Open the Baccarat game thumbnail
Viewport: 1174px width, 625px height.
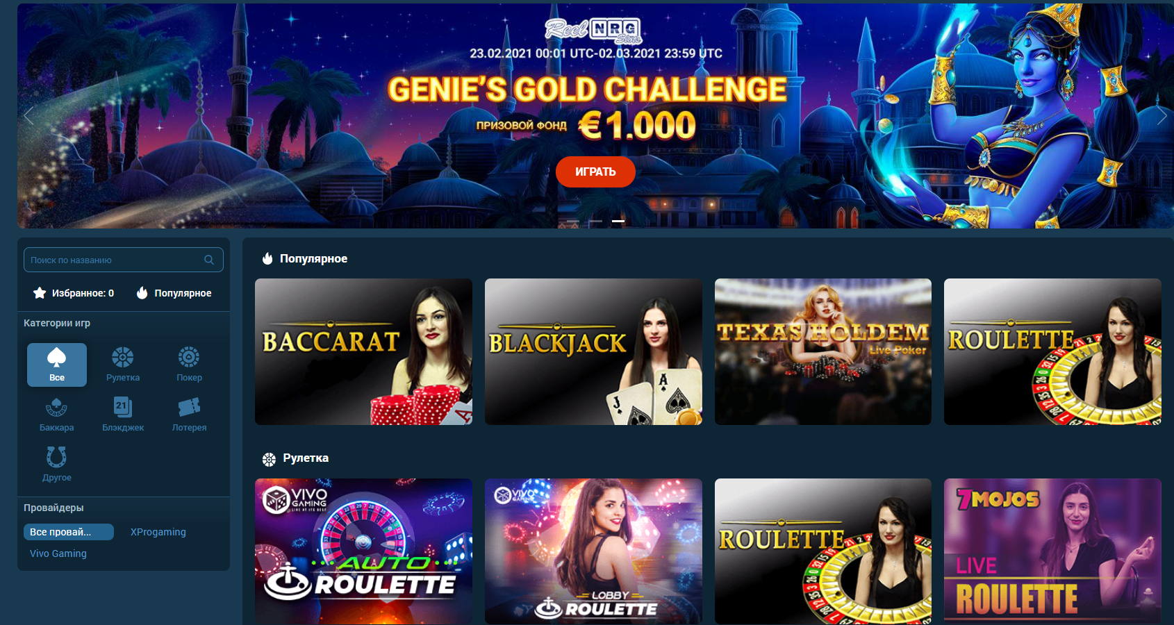click(x=363, y=352)
